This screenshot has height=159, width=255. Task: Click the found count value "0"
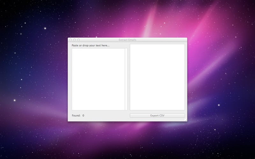tap(83, 115)
